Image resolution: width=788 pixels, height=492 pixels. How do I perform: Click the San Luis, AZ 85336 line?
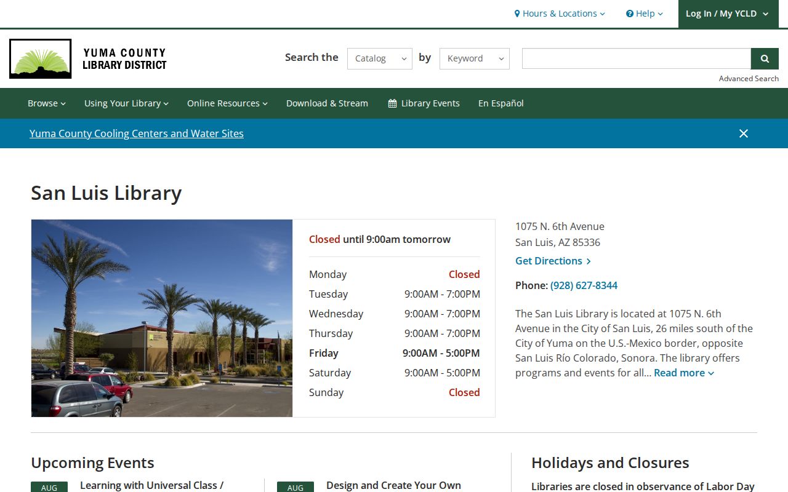(x=558, y=242)
